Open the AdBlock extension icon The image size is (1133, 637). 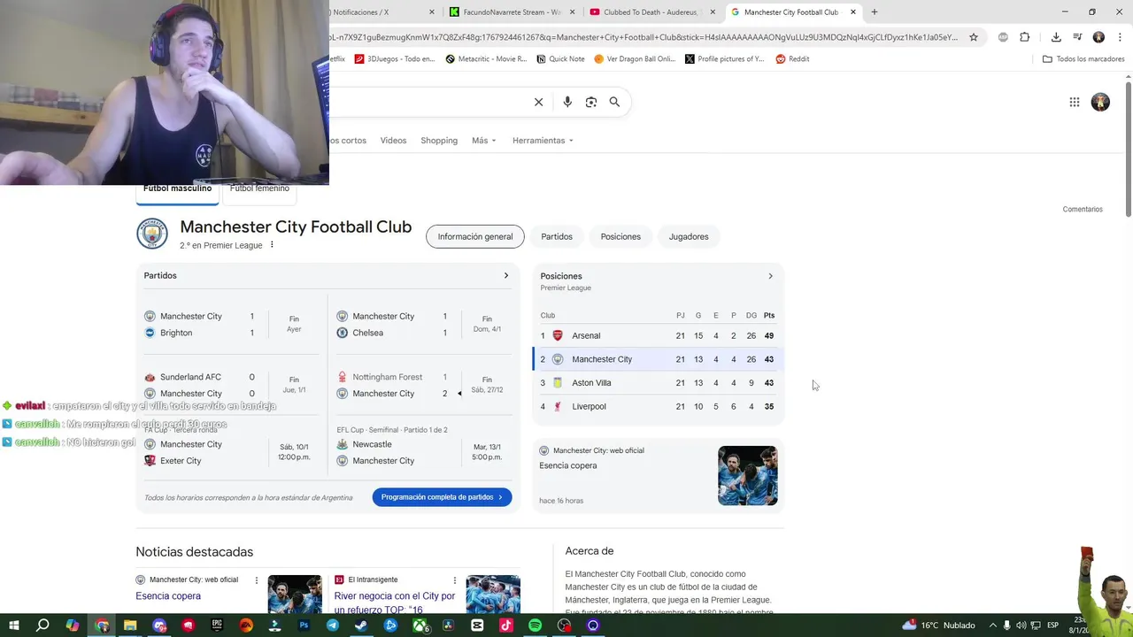[x=1003, y=37]
